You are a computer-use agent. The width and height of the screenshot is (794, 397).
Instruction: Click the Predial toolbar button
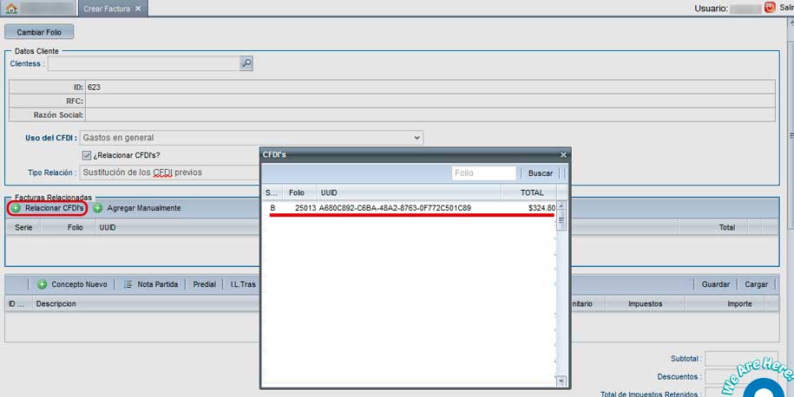[x=205, y=284]
